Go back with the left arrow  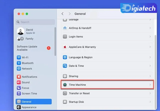click(x=62, y=14)
